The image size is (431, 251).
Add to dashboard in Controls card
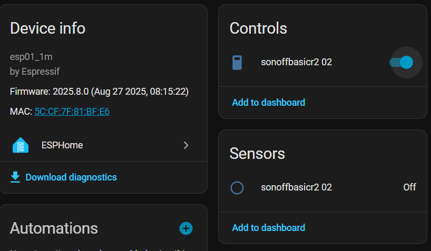(268, 102)
